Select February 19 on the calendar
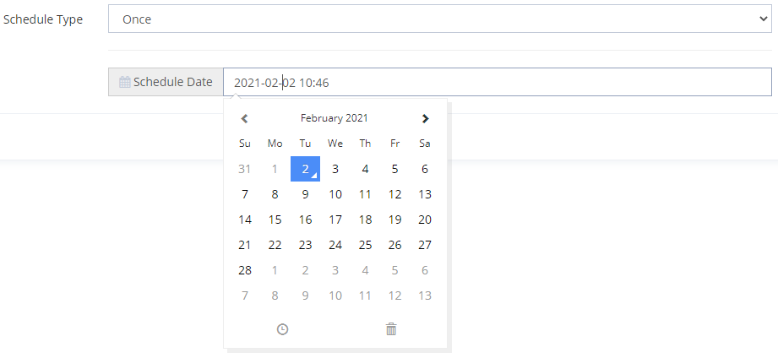This screenshot has height=358, width=778. click(x=394, y=220)
